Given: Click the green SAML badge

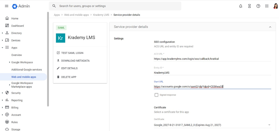Looking at the screenshot, I should click(61, 28).
